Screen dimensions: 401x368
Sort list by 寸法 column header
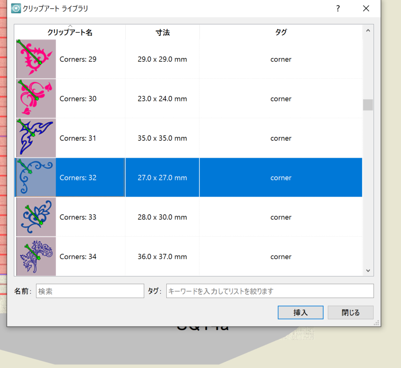162,32
